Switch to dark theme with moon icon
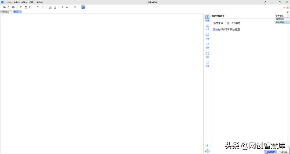 pyautogui.click(x=288, y=8)
